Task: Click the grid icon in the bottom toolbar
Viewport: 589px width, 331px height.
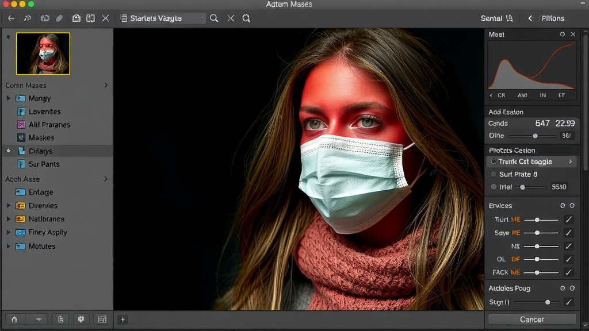Action: [102, 319]
